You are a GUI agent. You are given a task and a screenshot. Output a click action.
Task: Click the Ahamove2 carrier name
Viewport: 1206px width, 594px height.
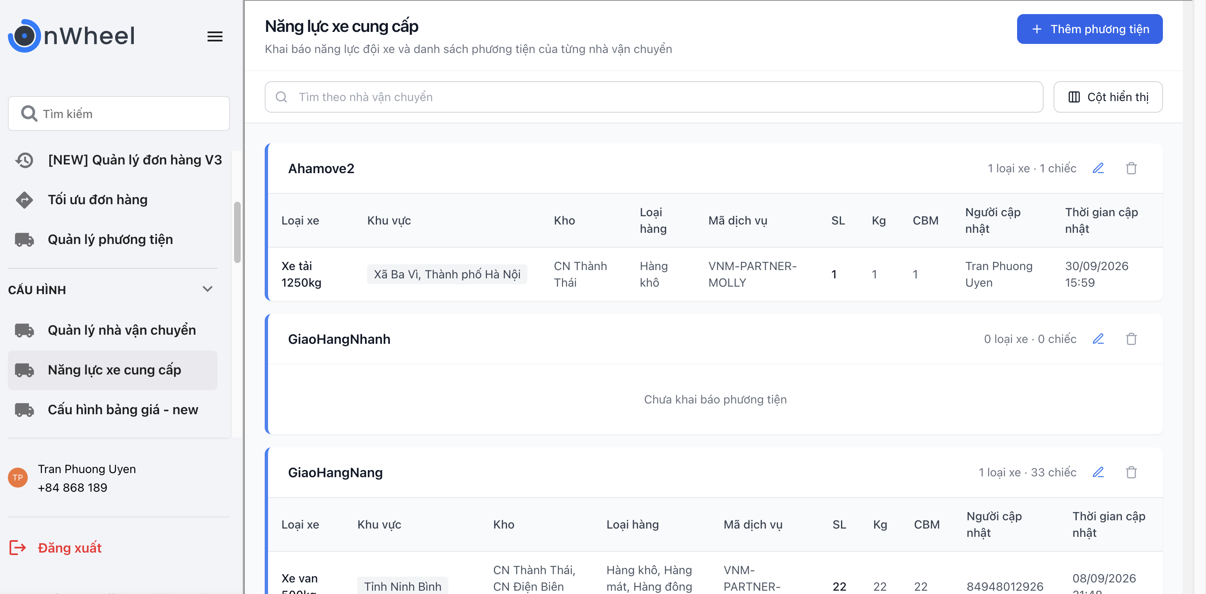pos(321,169)
